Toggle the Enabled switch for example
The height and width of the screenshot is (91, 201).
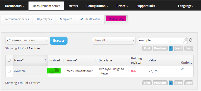click(54, 70)
